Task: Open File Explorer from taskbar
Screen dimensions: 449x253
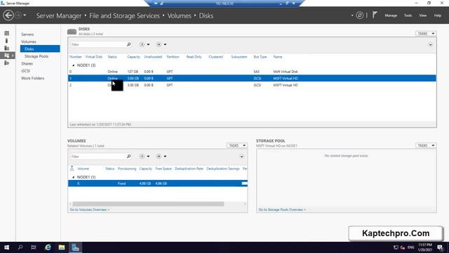Action: click(62, 247)
